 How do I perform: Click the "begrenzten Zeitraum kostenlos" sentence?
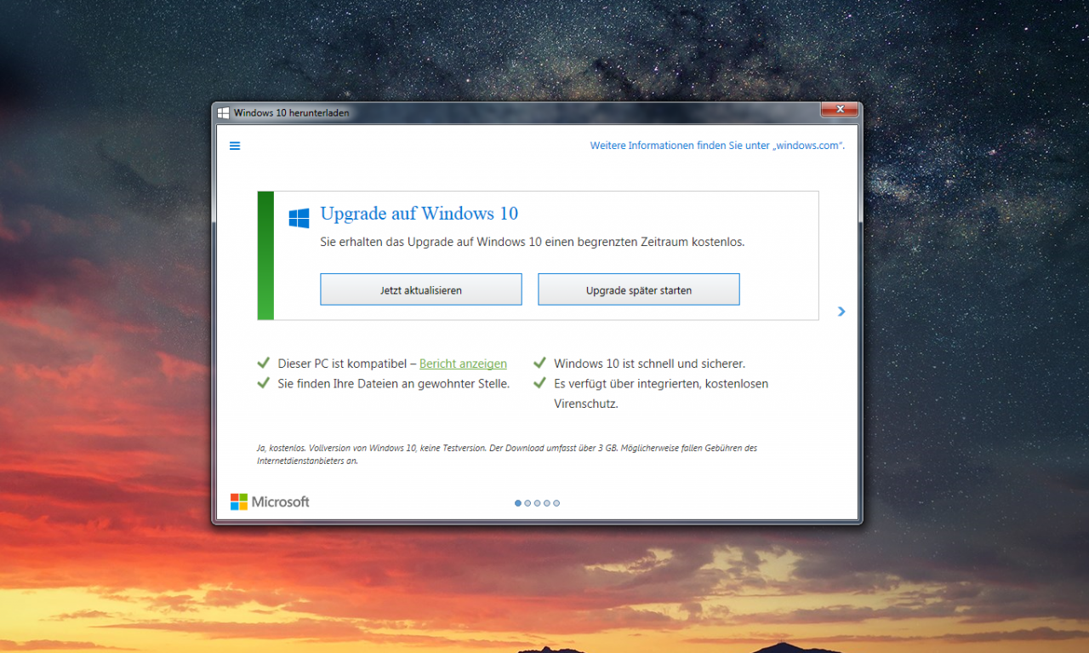533,242
